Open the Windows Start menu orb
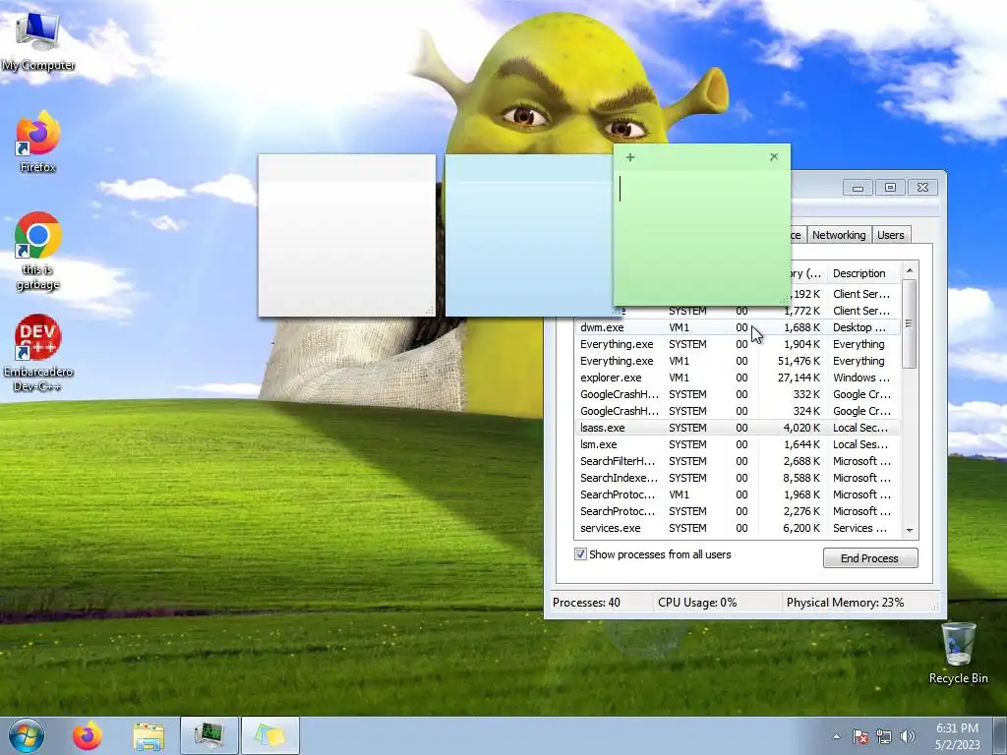Screen dimensions: 1007x755 (x=27, y=735)
